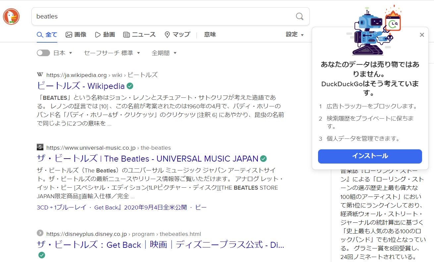The width and height of the screenshot is (434, 262).
Task: Open the 全期間 time filter dropdown
Action: 164,53
